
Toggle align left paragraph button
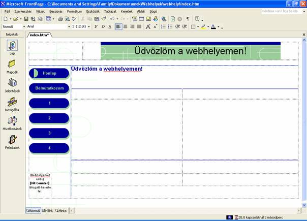pos(118,26)
